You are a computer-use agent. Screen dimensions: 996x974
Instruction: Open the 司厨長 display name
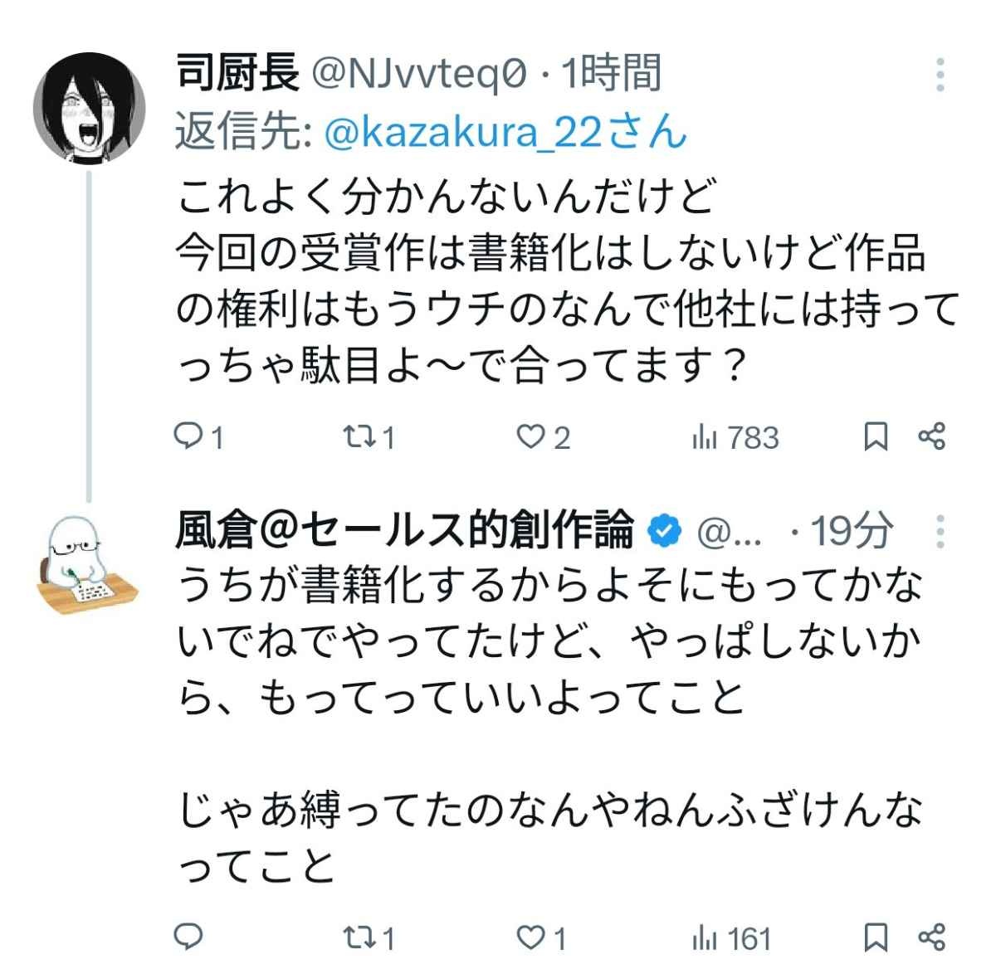(238, 73)
